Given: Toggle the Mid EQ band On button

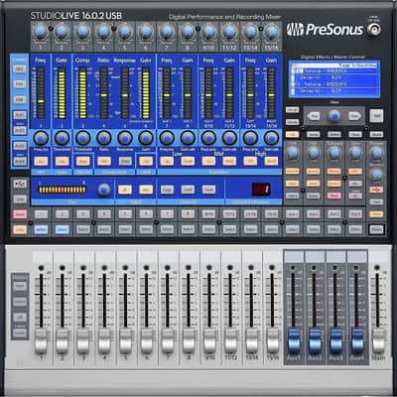Looking at the screenshot, I should point(208,162).
